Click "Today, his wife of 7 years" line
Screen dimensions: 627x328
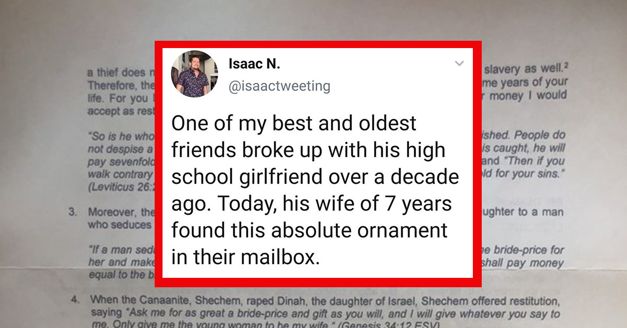coord(311,203)
